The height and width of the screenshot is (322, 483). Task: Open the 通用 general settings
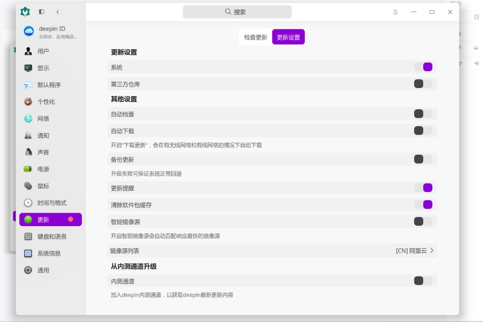(x=51, y=270)
